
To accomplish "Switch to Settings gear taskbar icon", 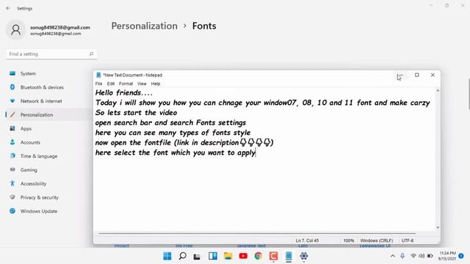I will click(x=303, y=256).
